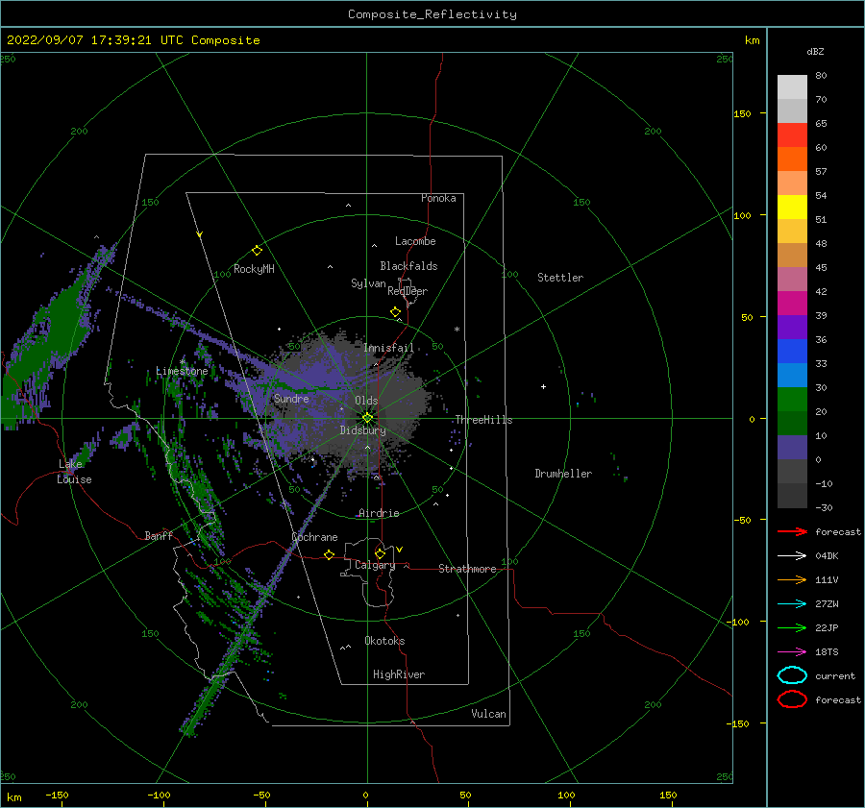Click the magenta 18TS arrow icon

click(792, 652)
